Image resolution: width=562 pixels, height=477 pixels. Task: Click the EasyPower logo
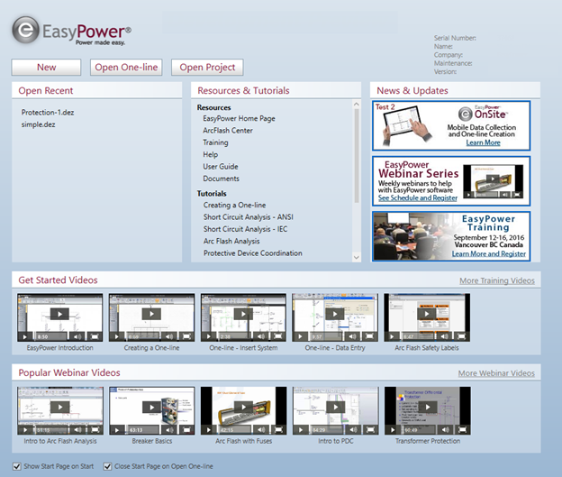72,31
